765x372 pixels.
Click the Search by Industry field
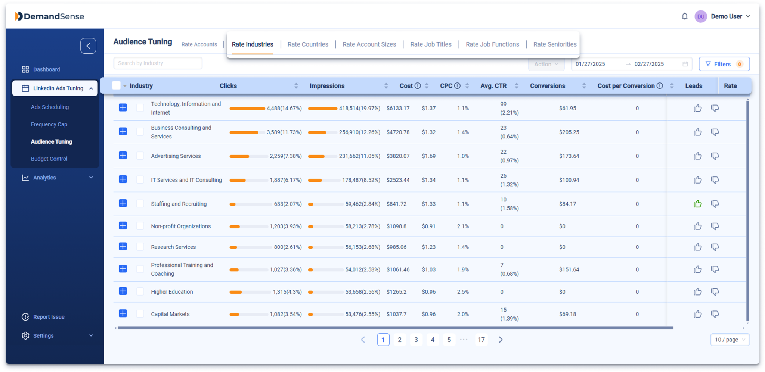coord(158,63)
